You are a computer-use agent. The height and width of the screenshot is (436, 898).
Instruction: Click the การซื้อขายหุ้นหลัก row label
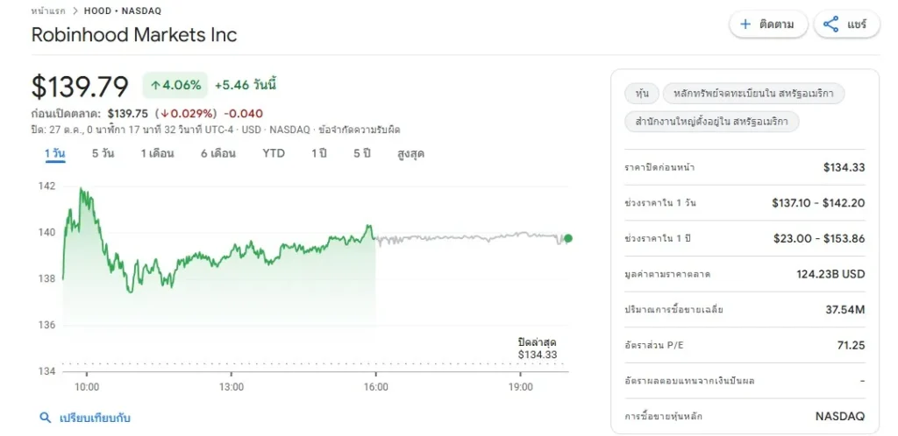[663, 417]
